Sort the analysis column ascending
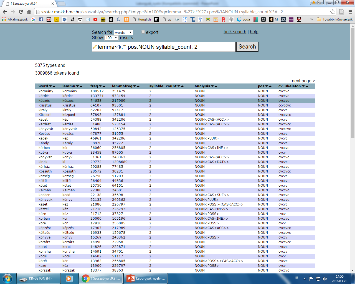 216,86
